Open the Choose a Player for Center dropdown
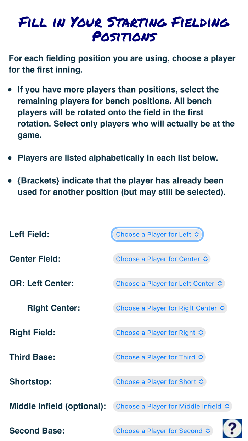The image size is (248, 441). point(162,259)
